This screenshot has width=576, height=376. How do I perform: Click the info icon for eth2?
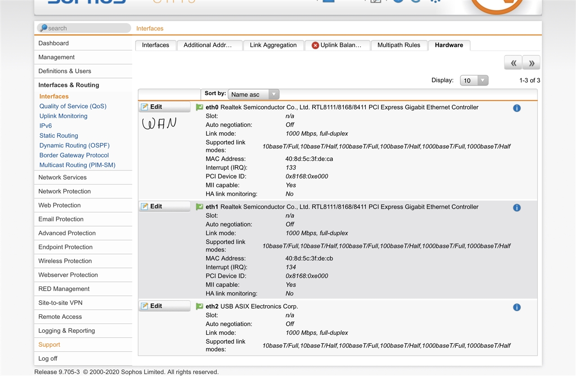[x=517, y=307]
